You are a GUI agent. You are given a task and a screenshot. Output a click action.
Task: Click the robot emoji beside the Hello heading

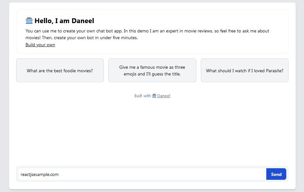point(29,21)
